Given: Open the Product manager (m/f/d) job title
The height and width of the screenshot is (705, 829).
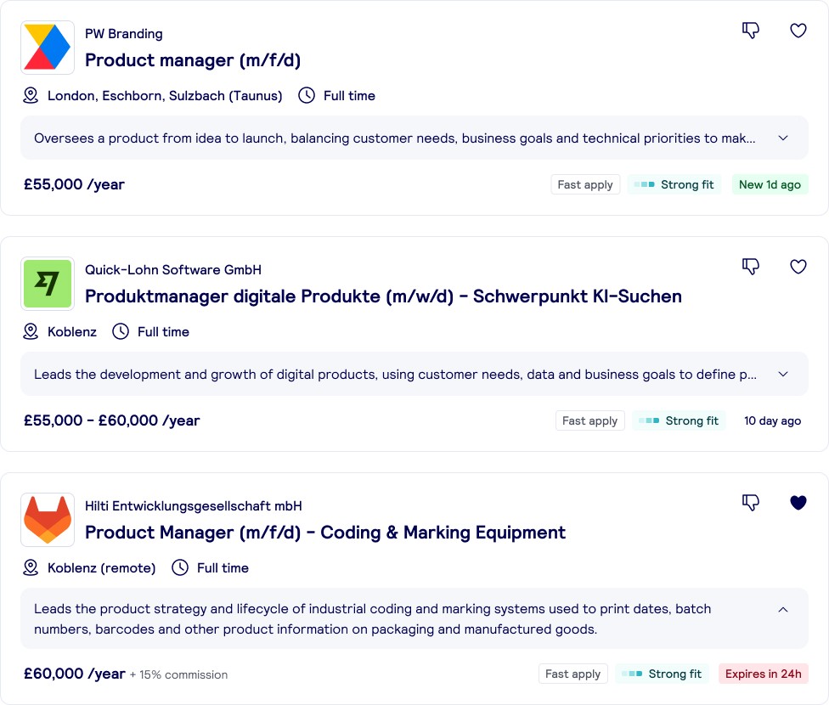Looking at the screenshot, I should [193, 60].
